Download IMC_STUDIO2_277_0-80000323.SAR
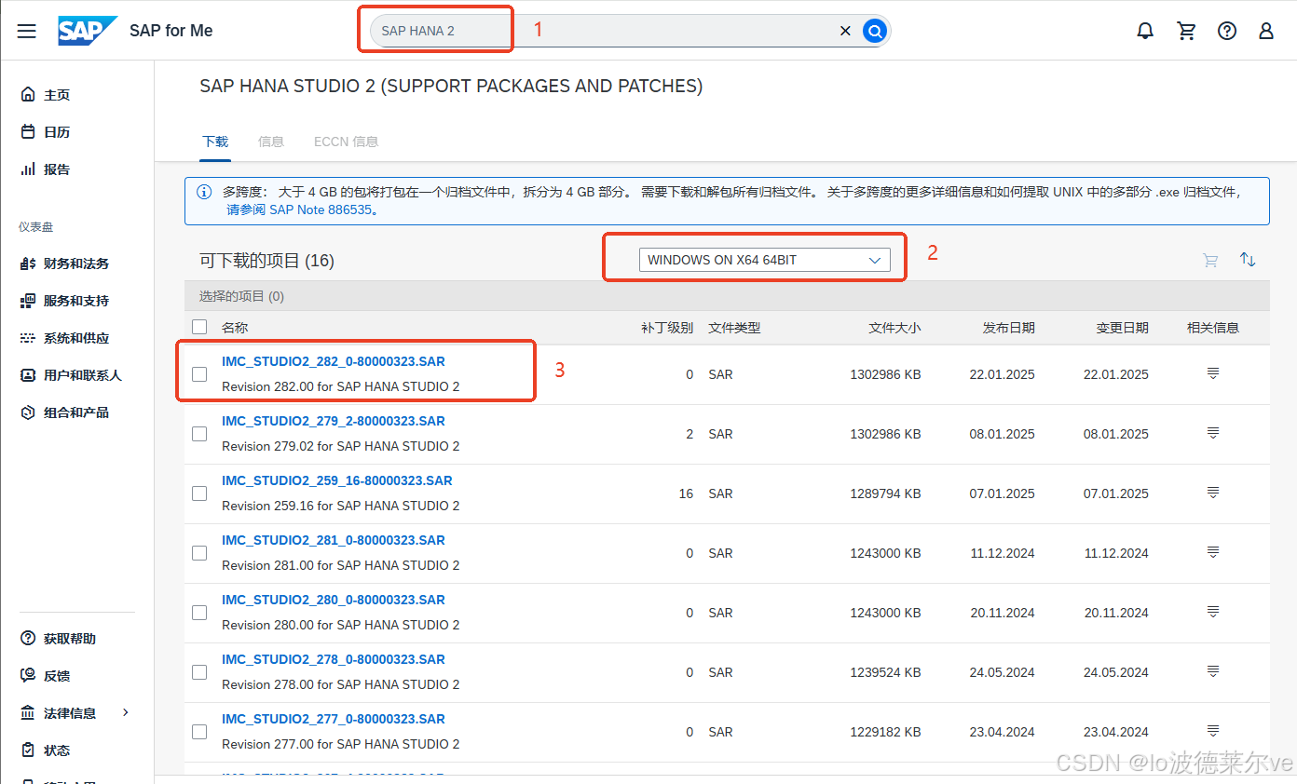 click(334, 719)
